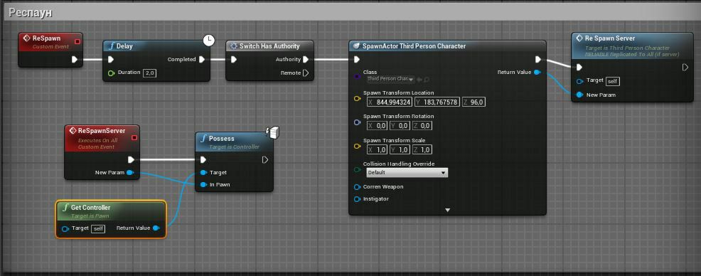Click the Remote output execution pin

[x=305, y=73]
